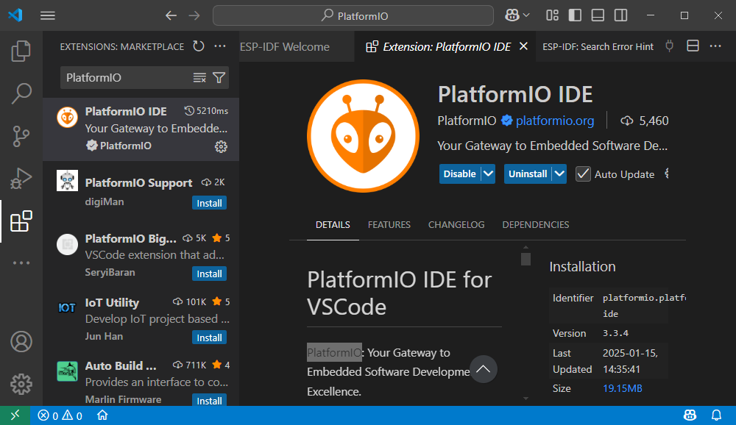Screen dimensions: 736x425
Task: Expand the Disable button dropdown arrow
Action: point(488,174)
